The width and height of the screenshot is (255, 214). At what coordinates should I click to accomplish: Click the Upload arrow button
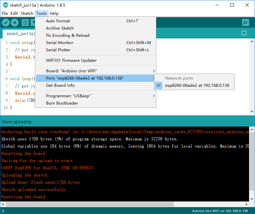pos(14,22)
